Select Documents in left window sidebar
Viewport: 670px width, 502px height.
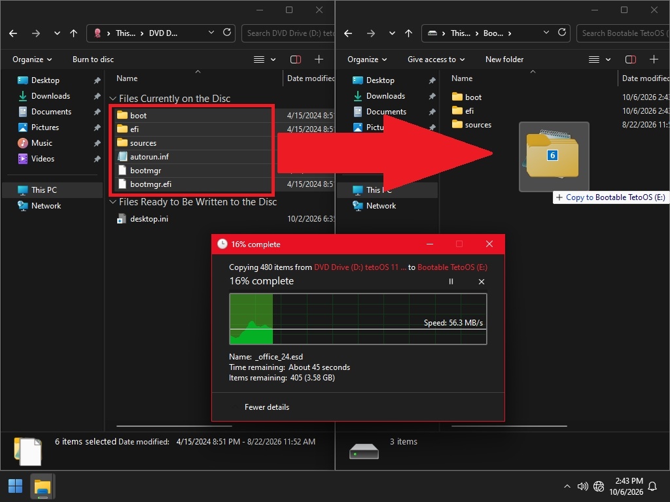point(51,112)
